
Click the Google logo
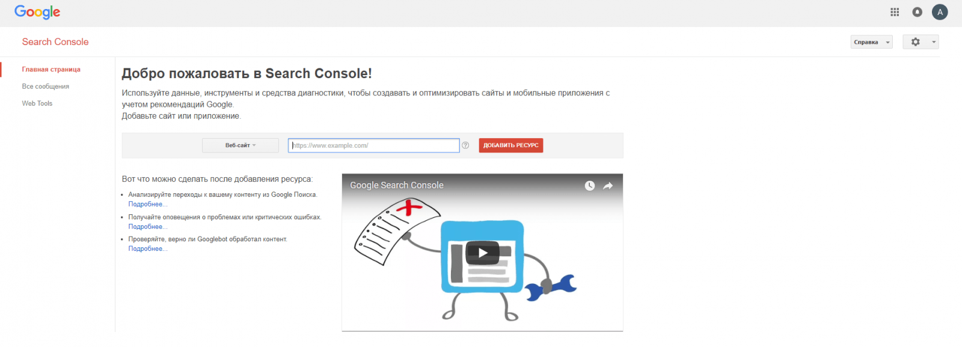pos(37,12)
